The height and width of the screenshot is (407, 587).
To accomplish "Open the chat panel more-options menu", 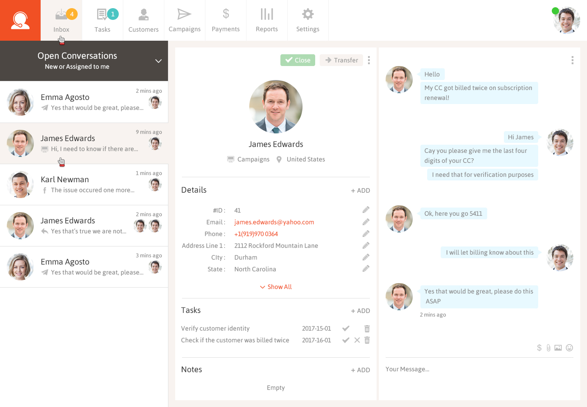I will click(x=572, y=60).
